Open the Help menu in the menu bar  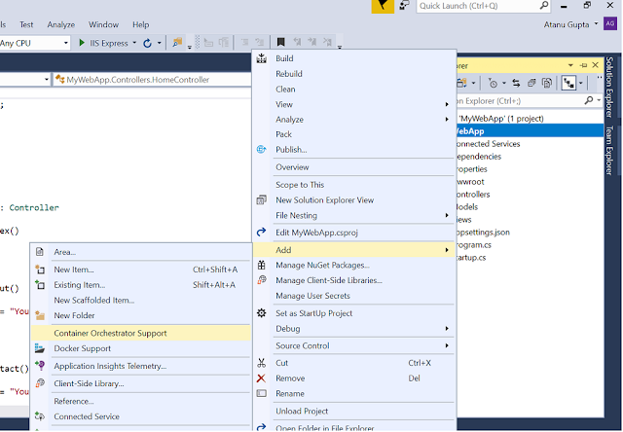click(x=140, y=24)
